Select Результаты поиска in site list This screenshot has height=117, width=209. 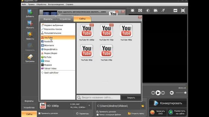58,29
